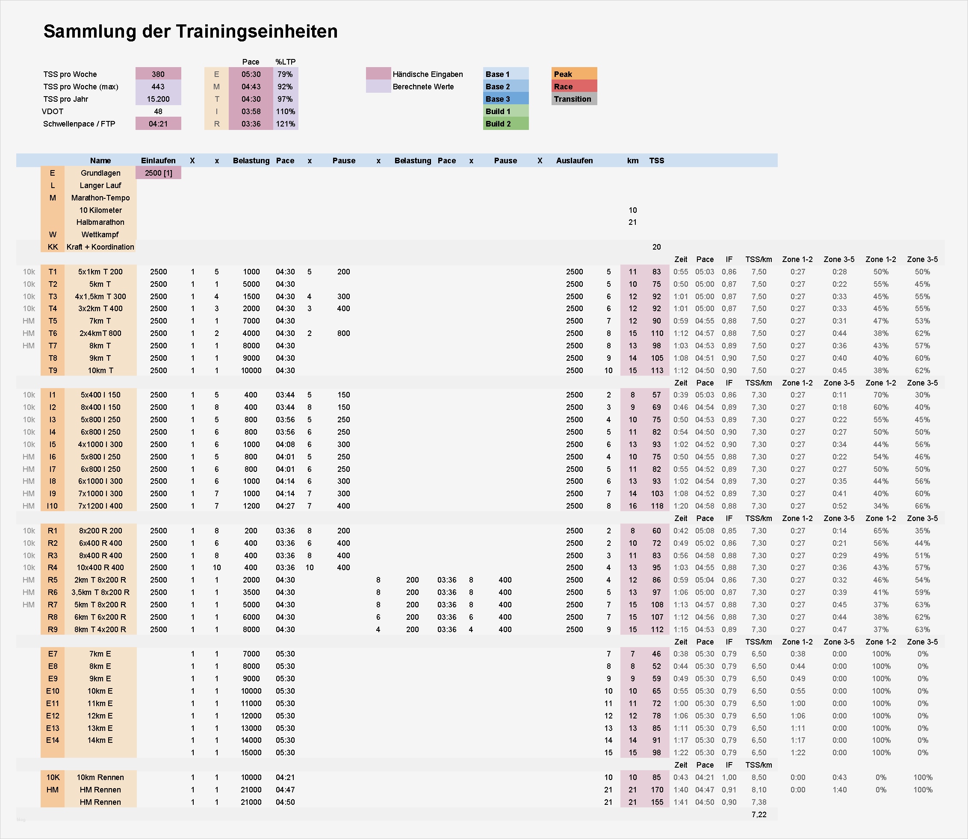This screenshot has height=839, width=968.
Task: Select the E pace cell 05:30
Action: (x=251, y=74)
